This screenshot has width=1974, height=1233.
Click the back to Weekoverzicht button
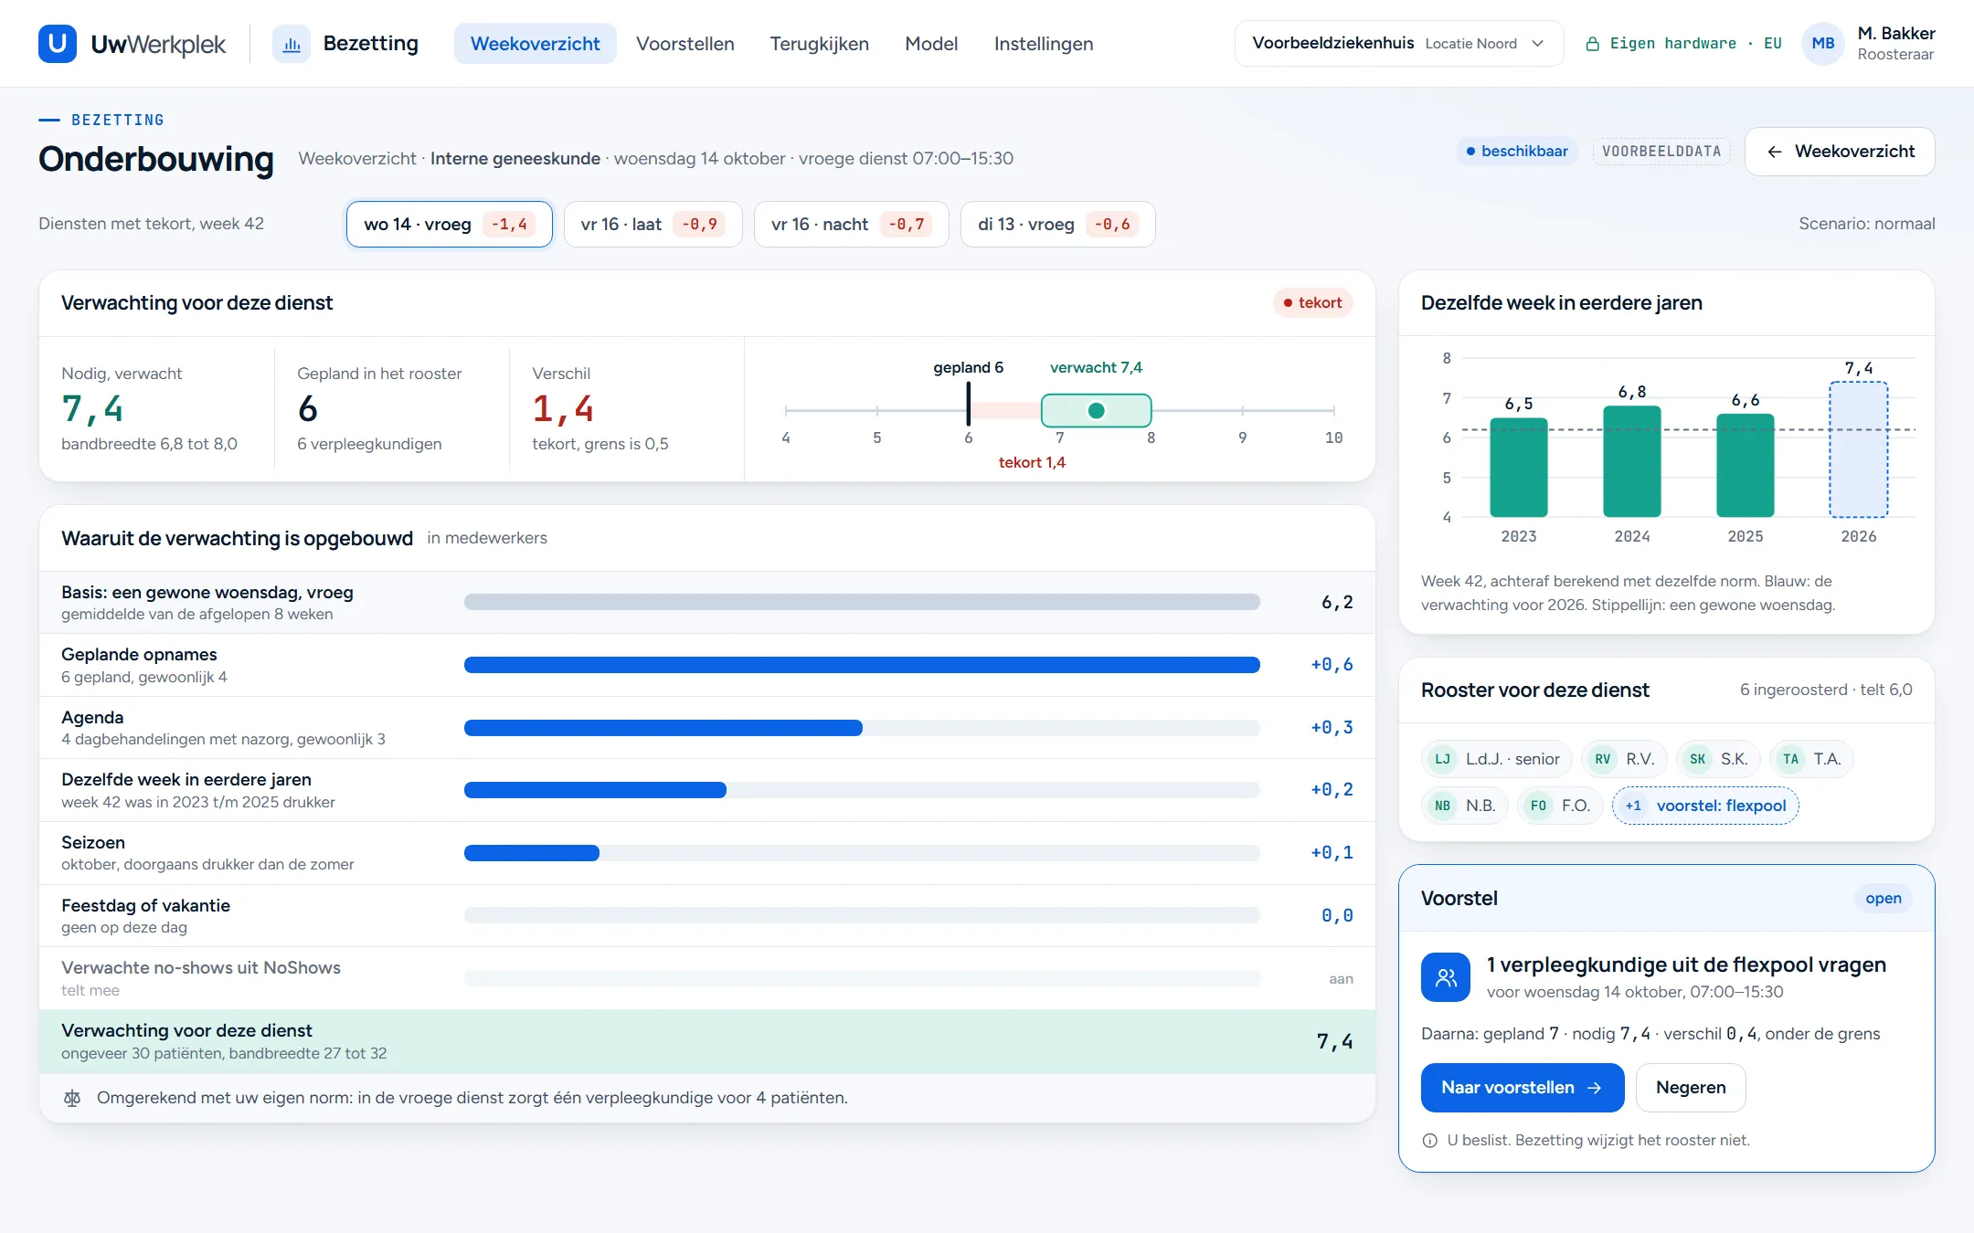pos(1840,152)
